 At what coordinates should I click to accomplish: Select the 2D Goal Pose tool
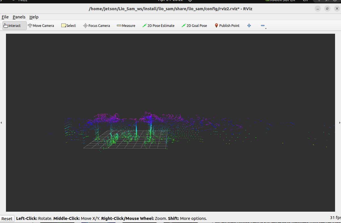194,26
